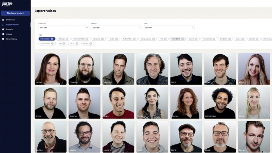
Task: Click the Clients sidebar icon
Action: click(x=3, y=34)
